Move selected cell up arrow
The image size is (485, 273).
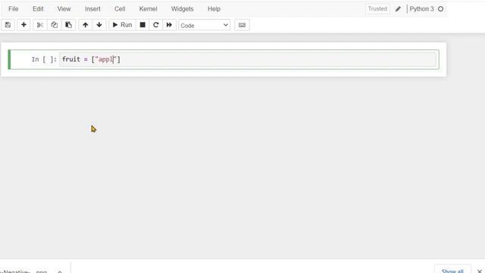pos(86,25)
